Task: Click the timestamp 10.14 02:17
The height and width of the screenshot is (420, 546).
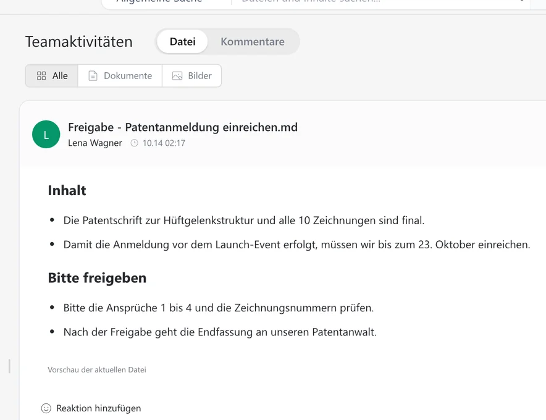Action: [164, 143]
